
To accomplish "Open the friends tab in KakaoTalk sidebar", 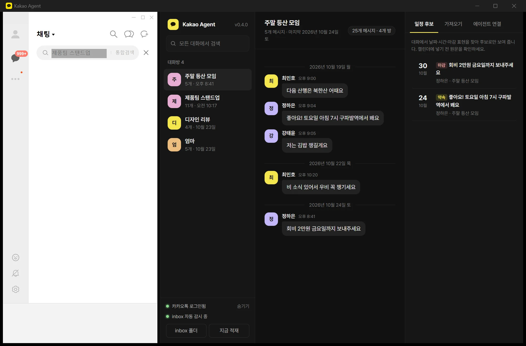I will tap(16, 34).
